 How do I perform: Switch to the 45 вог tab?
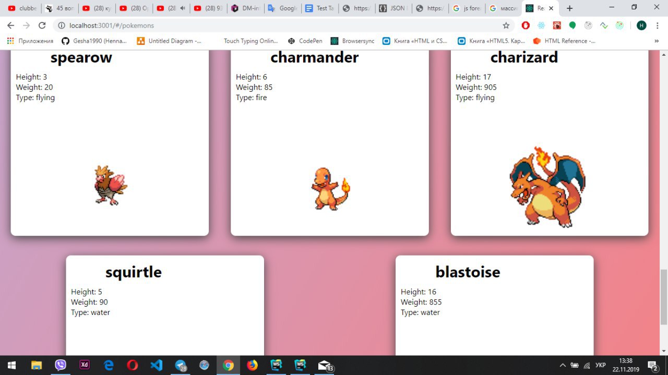pos(60,8)
